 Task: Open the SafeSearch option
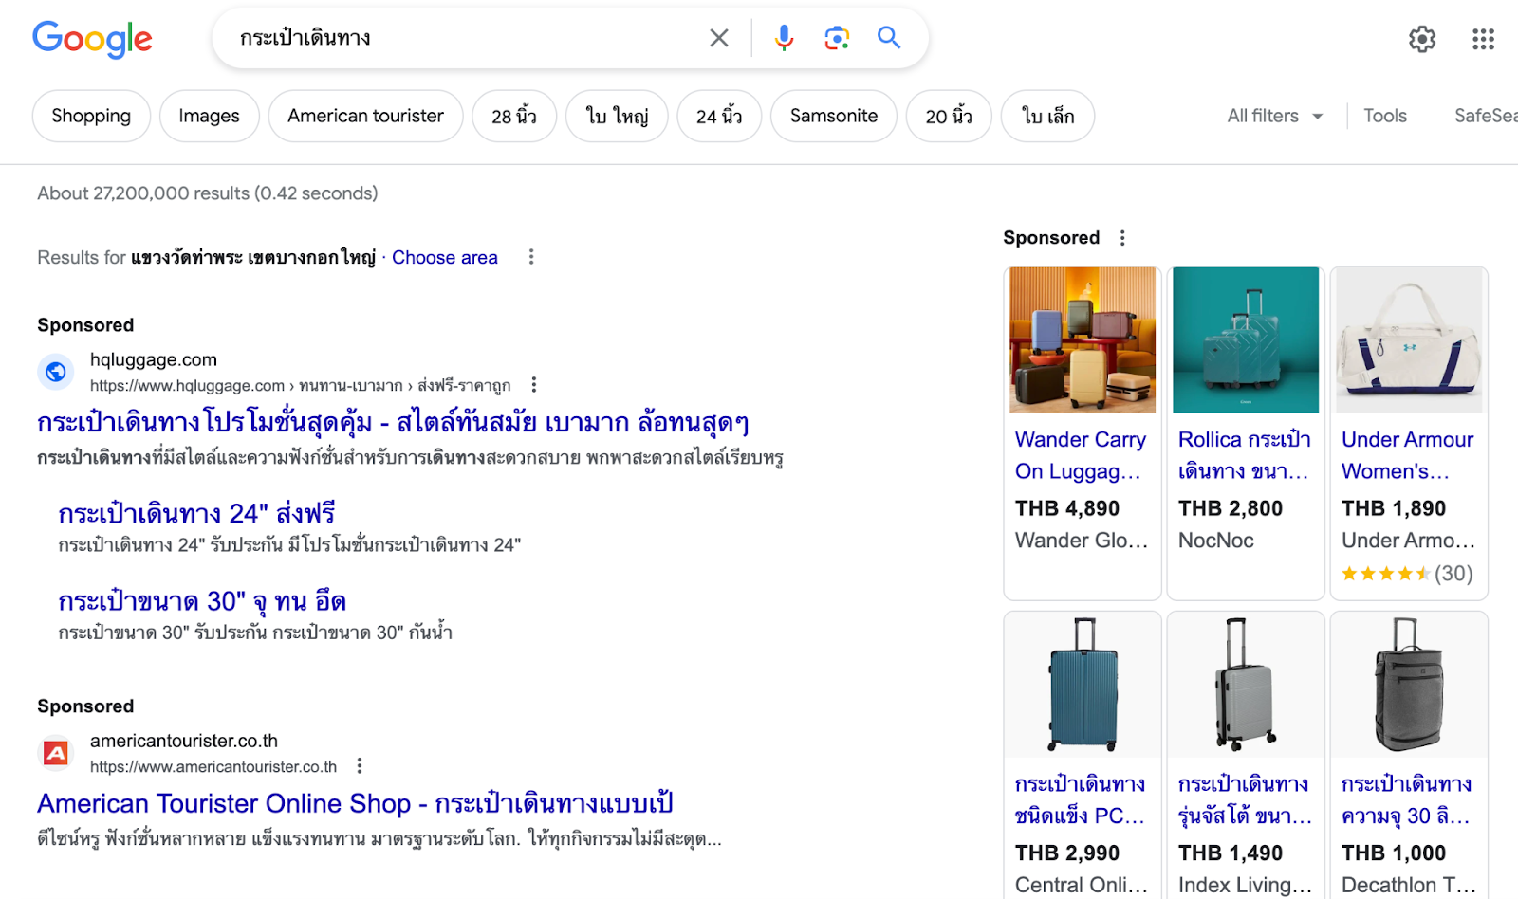(1486, 116)
